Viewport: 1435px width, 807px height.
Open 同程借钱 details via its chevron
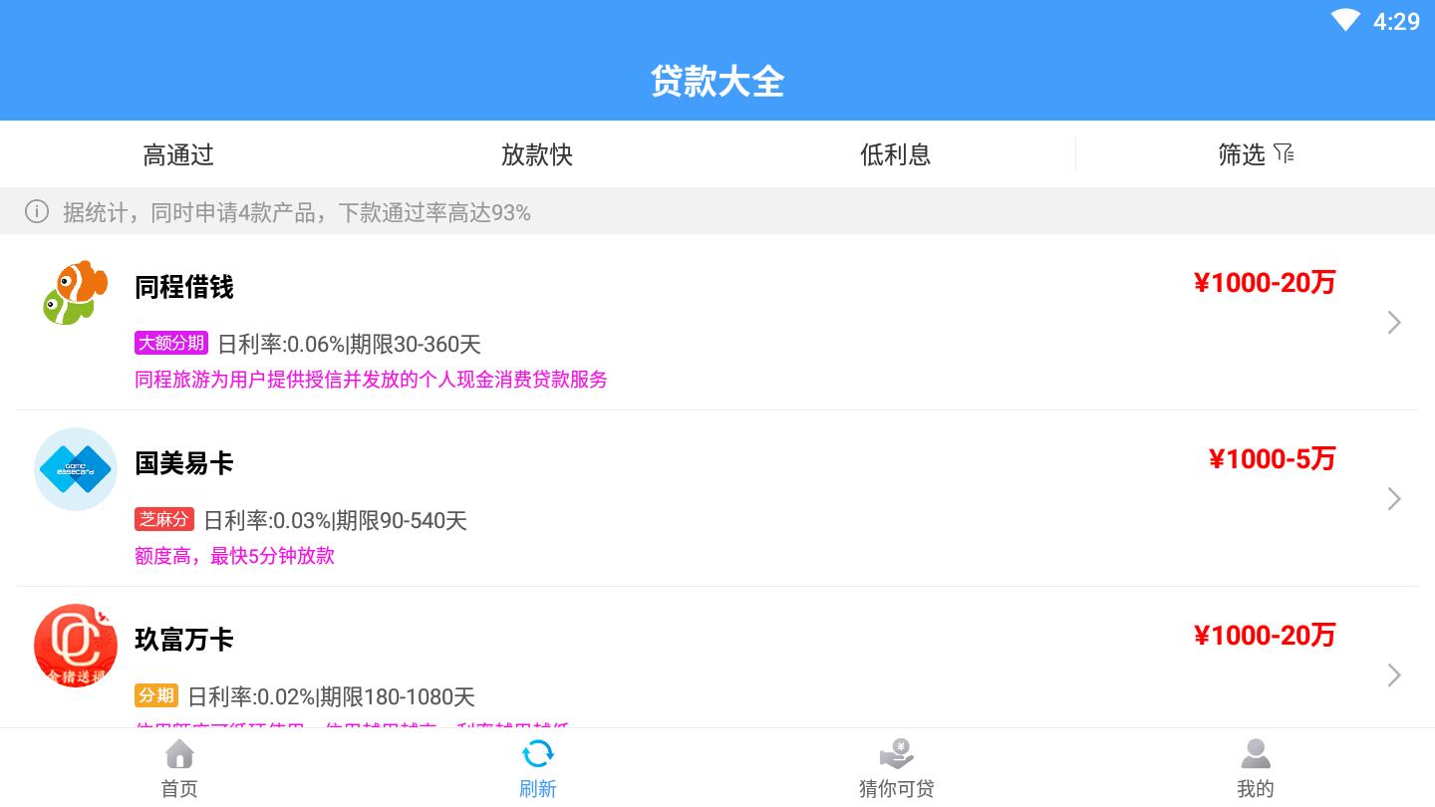[1394, 322]
